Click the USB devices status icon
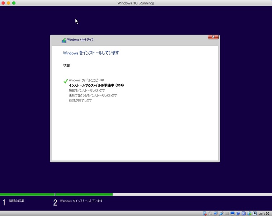Screen dimensions: 272x216 221,213
